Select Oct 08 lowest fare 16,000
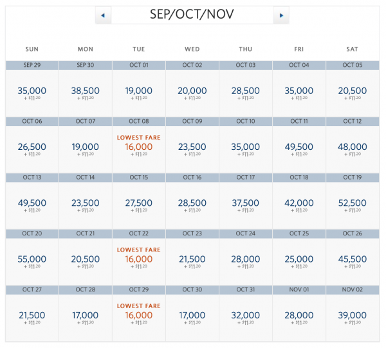The image size is (386, 348). point(139,147)
